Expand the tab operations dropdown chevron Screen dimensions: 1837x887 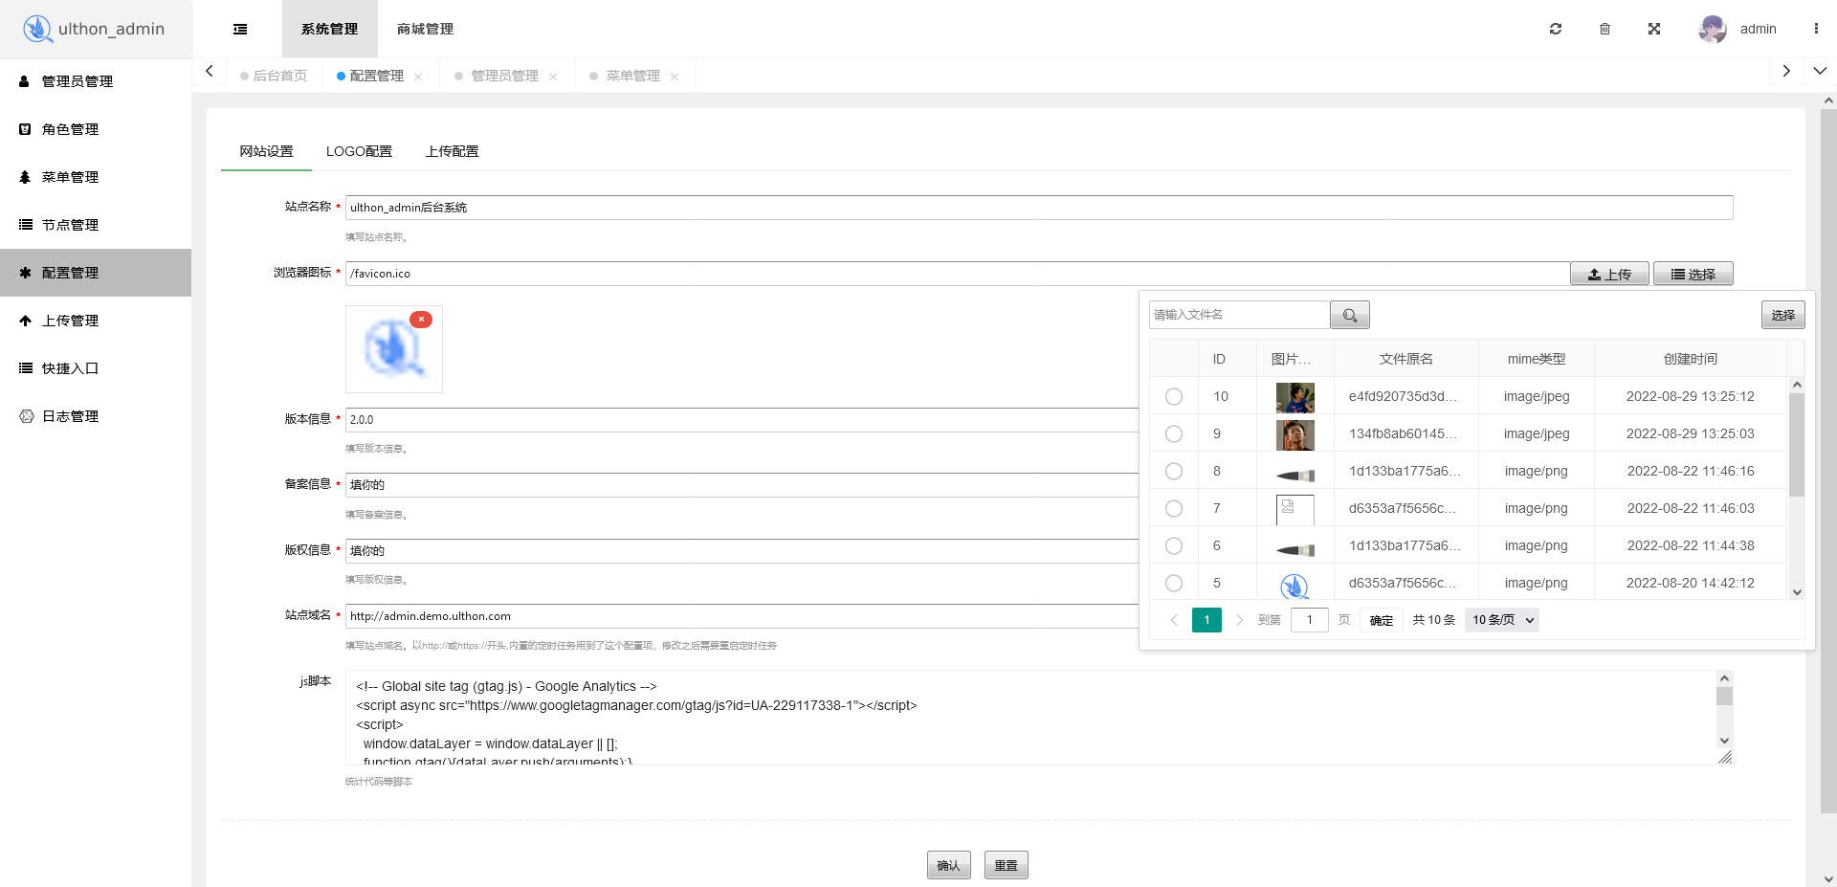[x=1820, y=71]
